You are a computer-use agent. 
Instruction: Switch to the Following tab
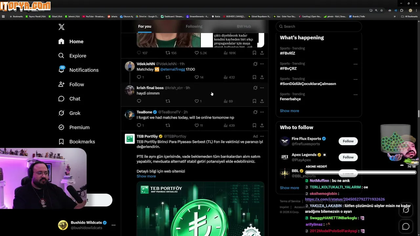tap(194, 26)
